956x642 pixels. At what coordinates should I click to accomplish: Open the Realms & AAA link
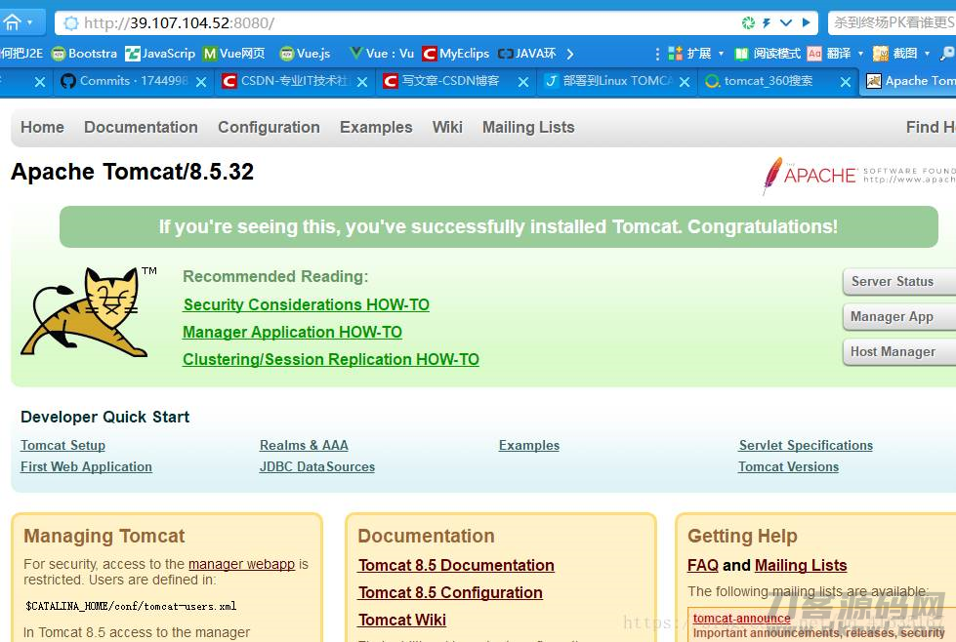(304, 445)
